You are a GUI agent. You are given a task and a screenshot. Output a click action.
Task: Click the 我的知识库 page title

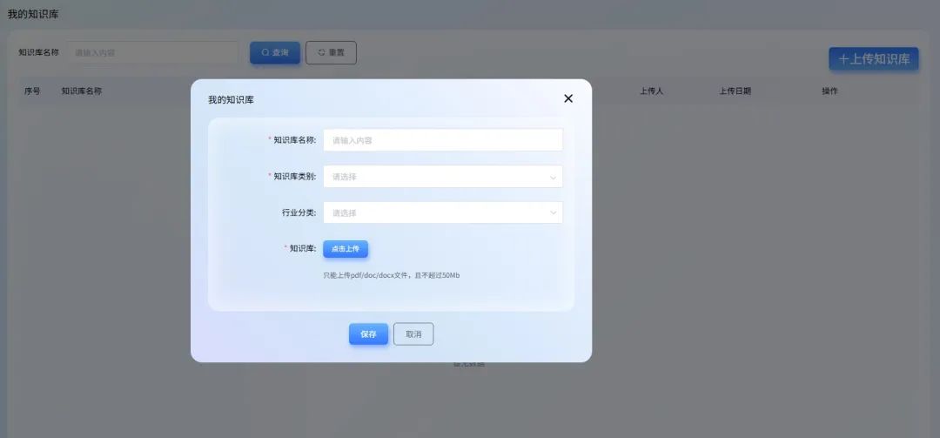point(33,14)
